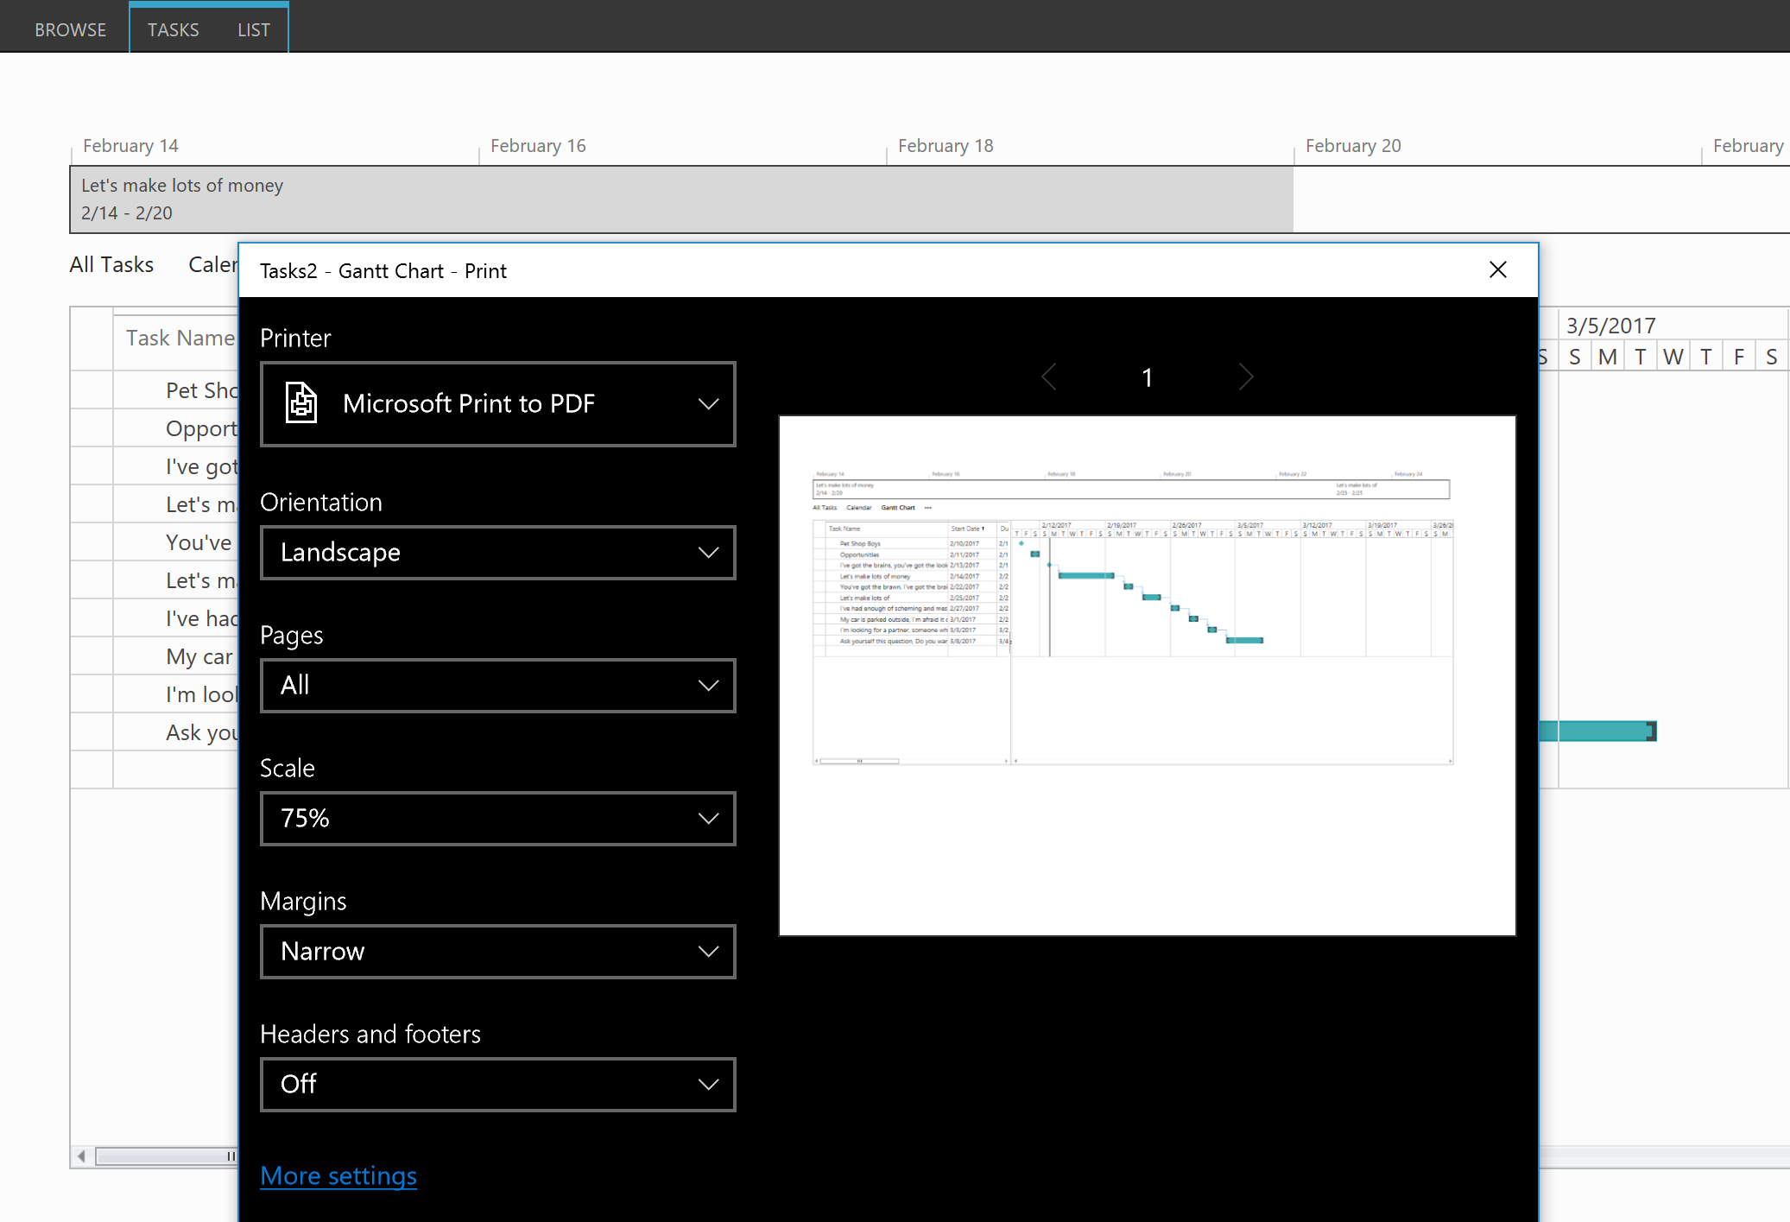Viewport: 1790px width, 1222px height.
Task: Switch to the BROWSE ribbon tab
Action: point(70,28)
